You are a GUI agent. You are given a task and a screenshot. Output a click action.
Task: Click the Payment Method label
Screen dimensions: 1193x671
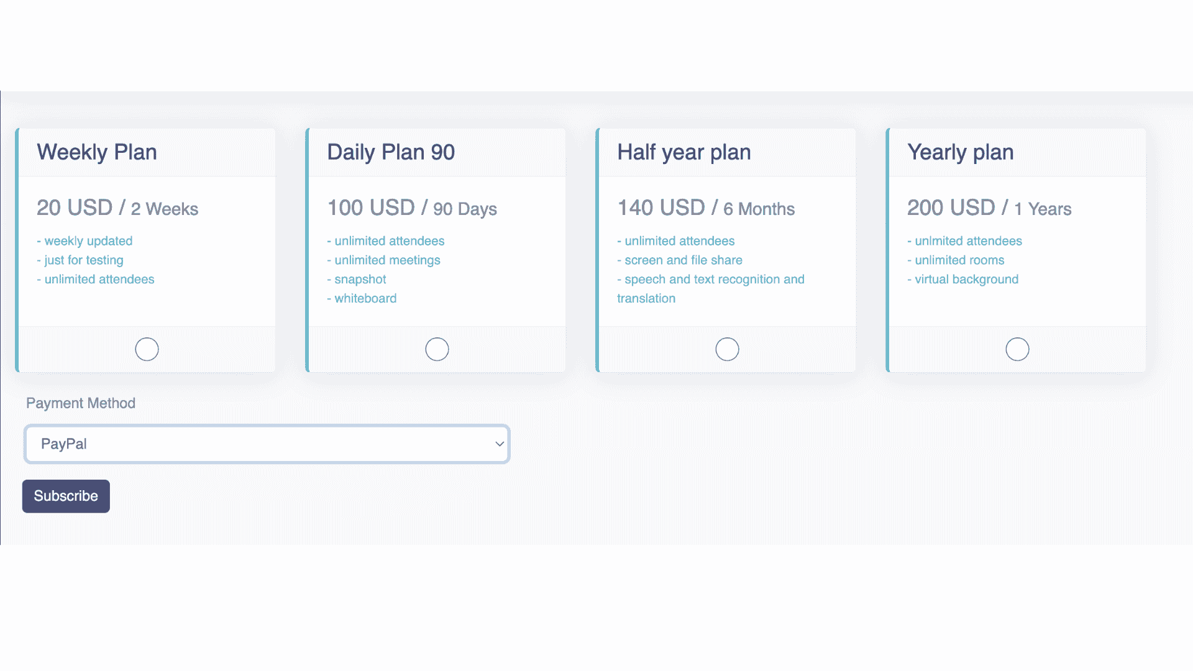pos(80,403)
